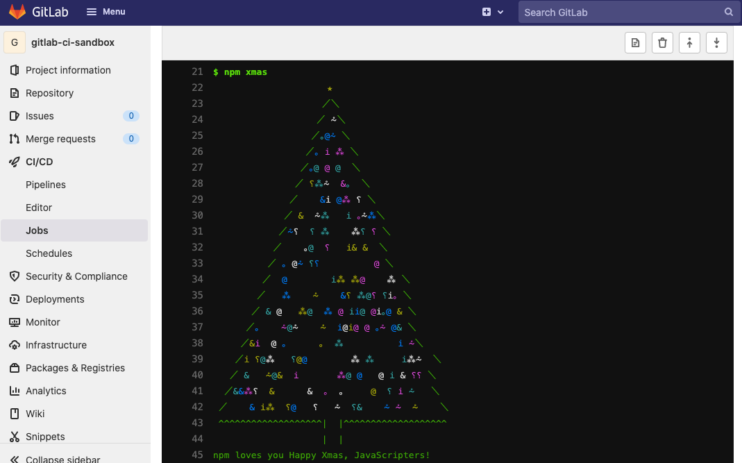Open CI/CD pipelines via the rocket icon
Screen dimensions: 742x463
14,162
